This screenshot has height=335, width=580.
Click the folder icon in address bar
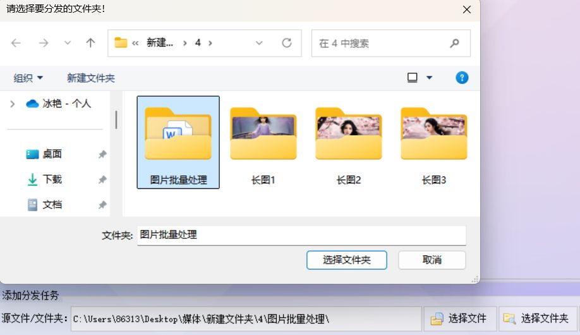[121, 42]
